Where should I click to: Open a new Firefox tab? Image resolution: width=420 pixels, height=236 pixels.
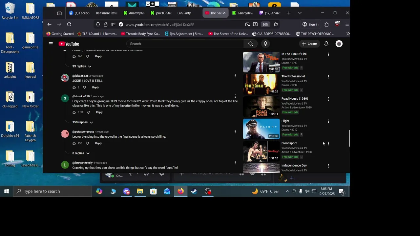(x=289, y=13)
